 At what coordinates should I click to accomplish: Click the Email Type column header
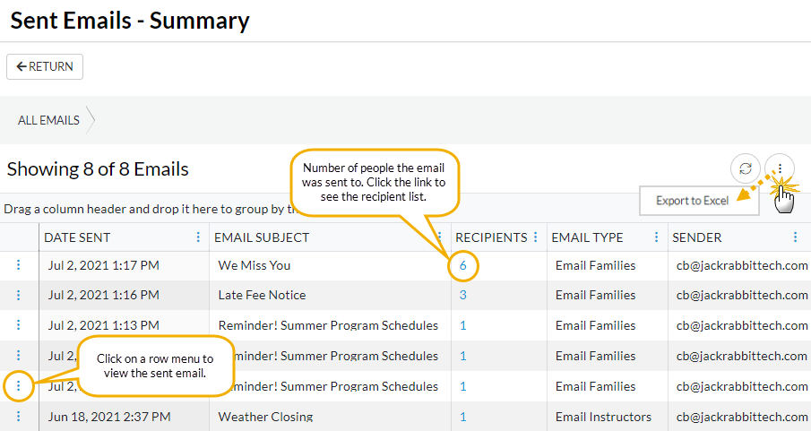587,237
